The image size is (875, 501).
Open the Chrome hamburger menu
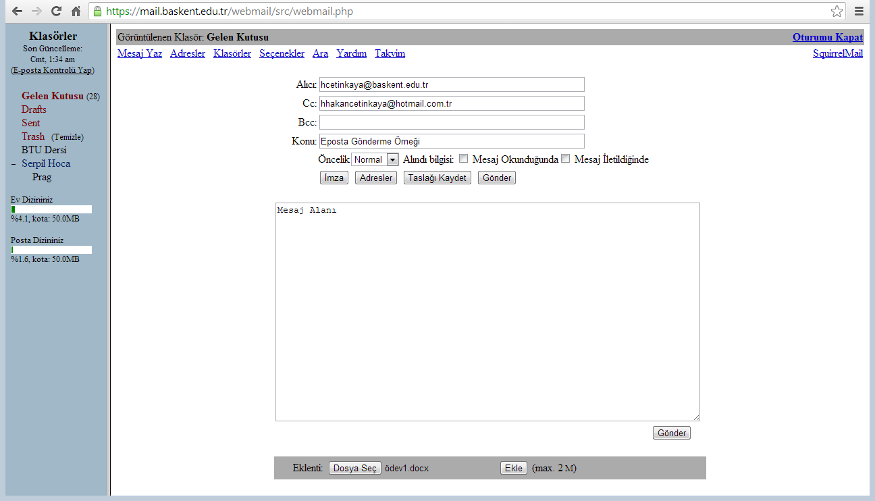(859, 11)
